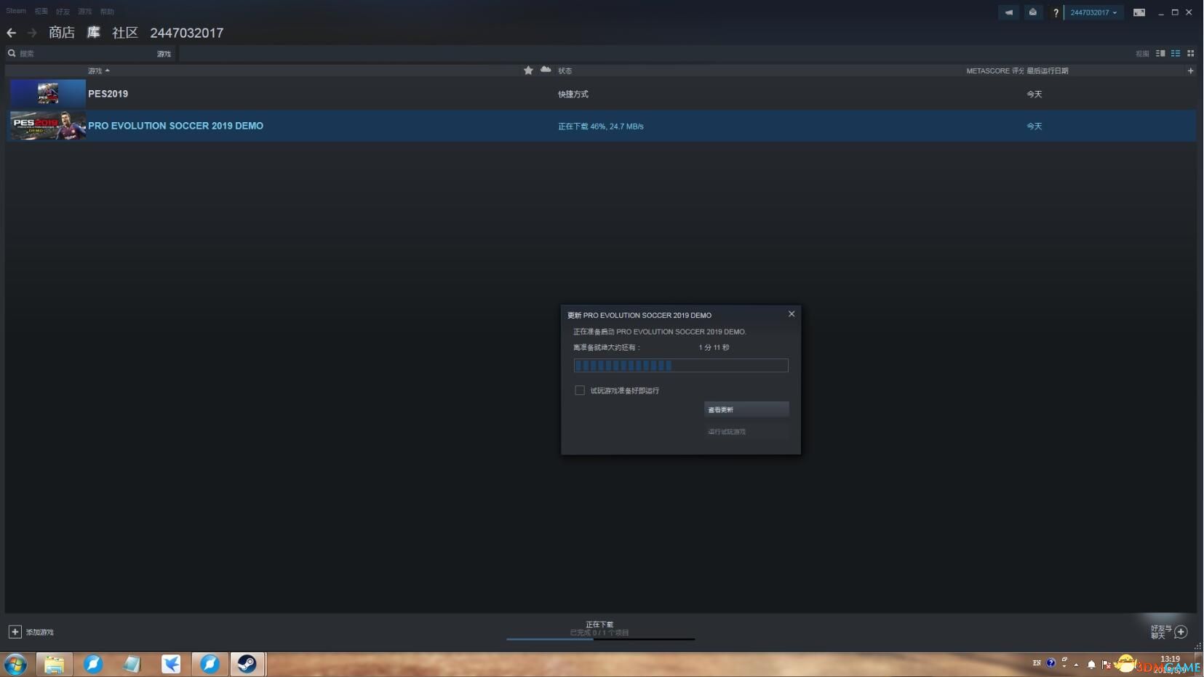Click the window resize grip

point(1197,646)
